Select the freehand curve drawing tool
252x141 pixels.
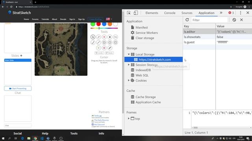[93, 43]
